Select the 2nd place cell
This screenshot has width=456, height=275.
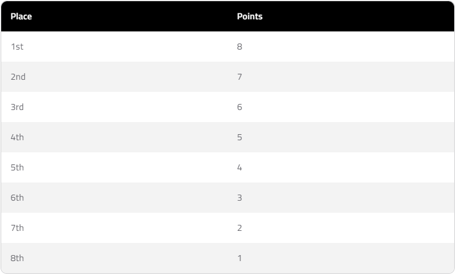point(18,77)
